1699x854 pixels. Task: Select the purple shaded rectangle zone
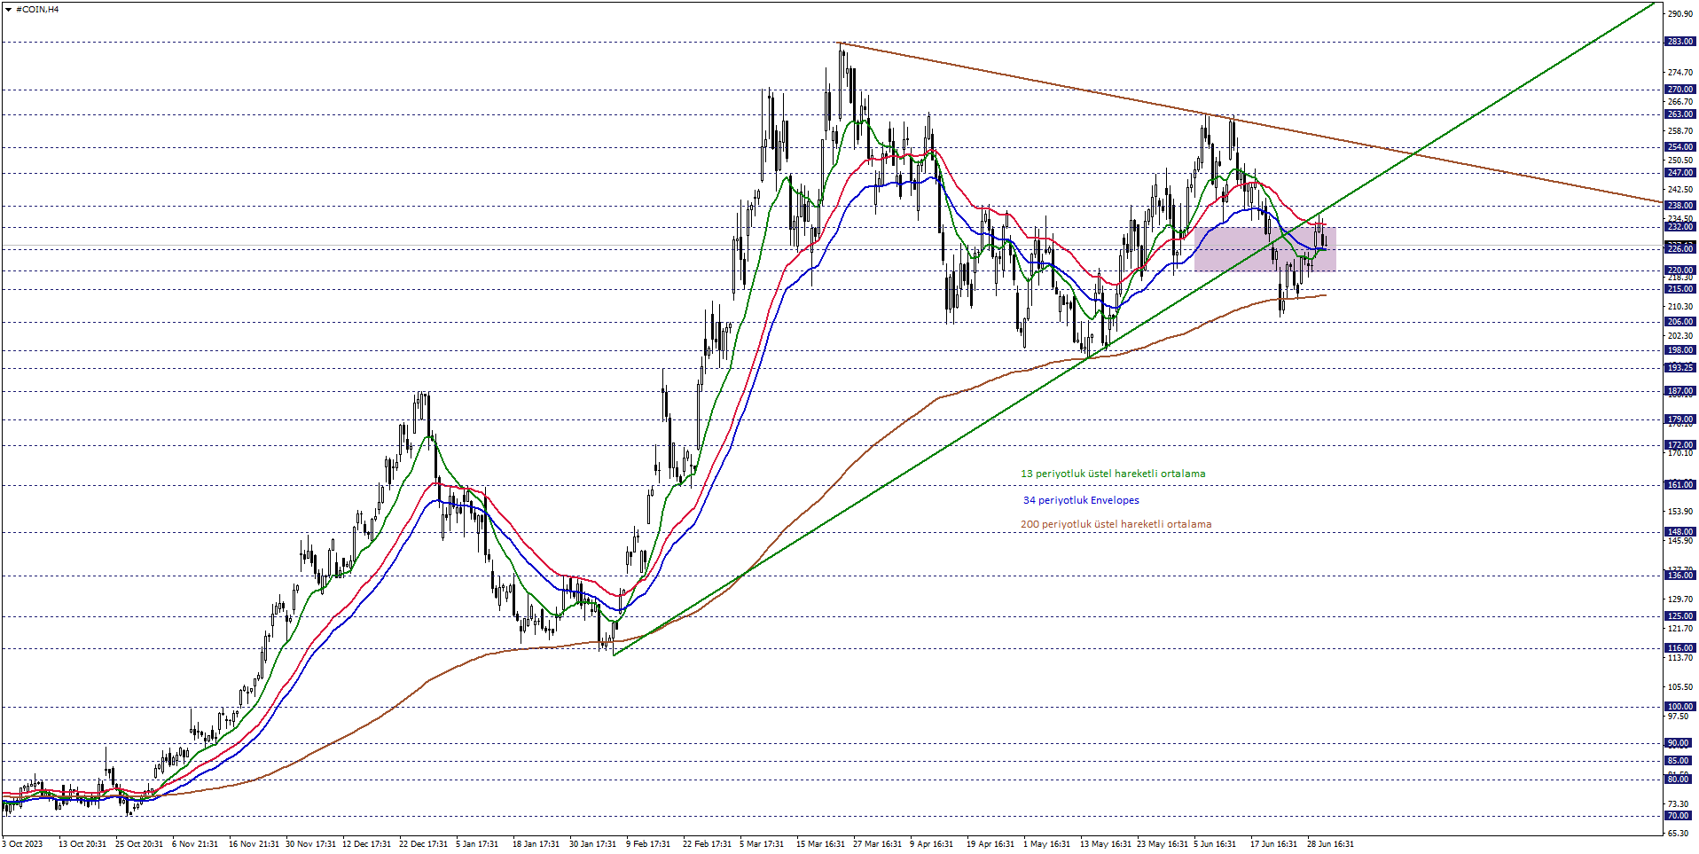pos(1264,249)
